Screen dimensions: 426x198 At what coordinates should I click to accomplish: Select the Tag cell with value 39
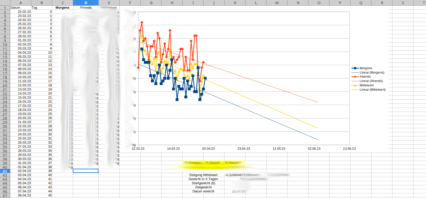tap(41, 171)
